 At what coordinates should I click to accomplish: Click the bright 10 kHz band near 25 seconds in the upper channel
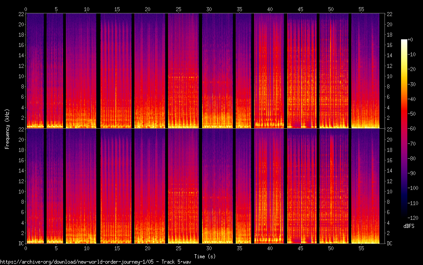coord(183,77)
